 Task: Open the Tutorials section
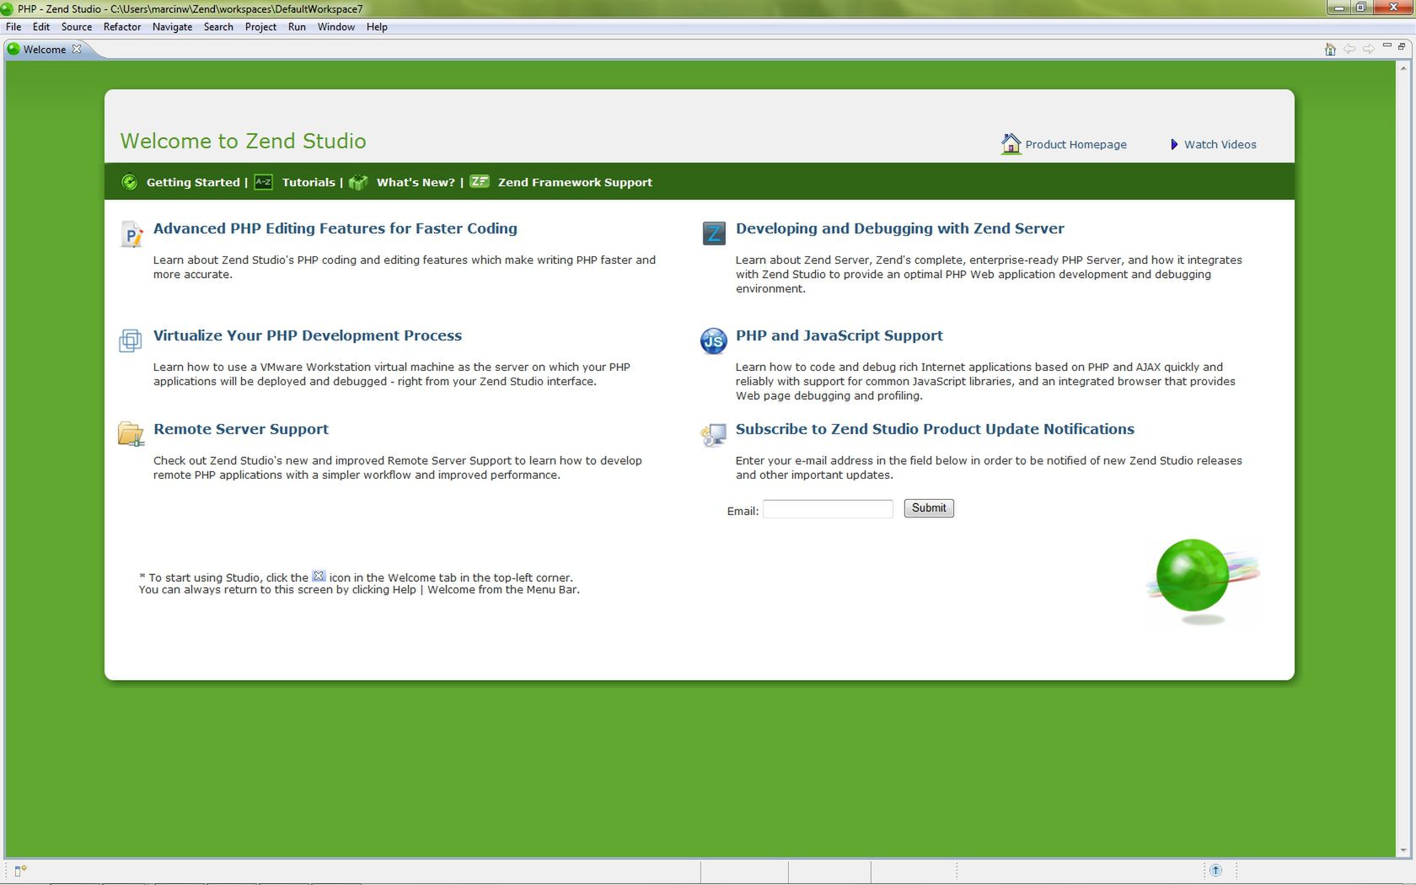point(308,182)
